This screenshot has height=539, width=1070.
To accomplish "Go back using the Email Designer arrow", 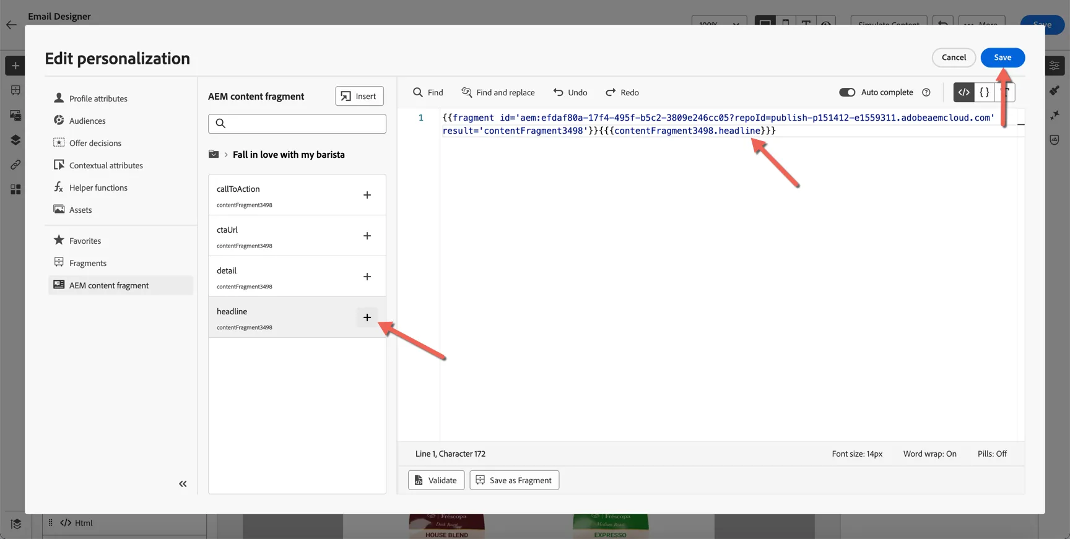I will pyautogui.click(x=11, y=25).
